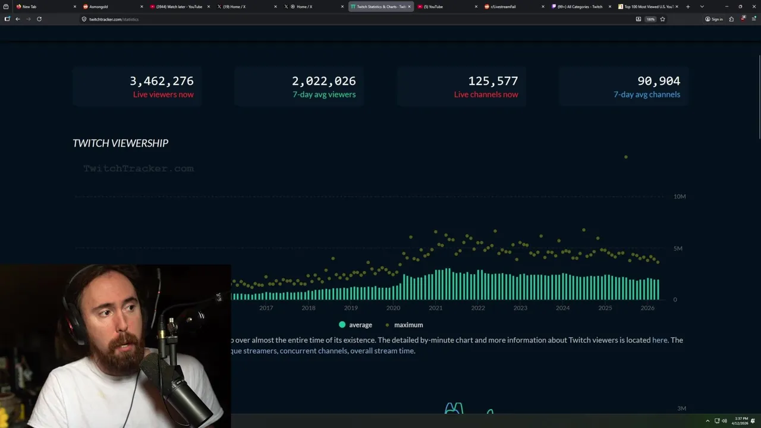
Task: Click the outlier maximum dot above 10M
Action: [x=626, y=157]
